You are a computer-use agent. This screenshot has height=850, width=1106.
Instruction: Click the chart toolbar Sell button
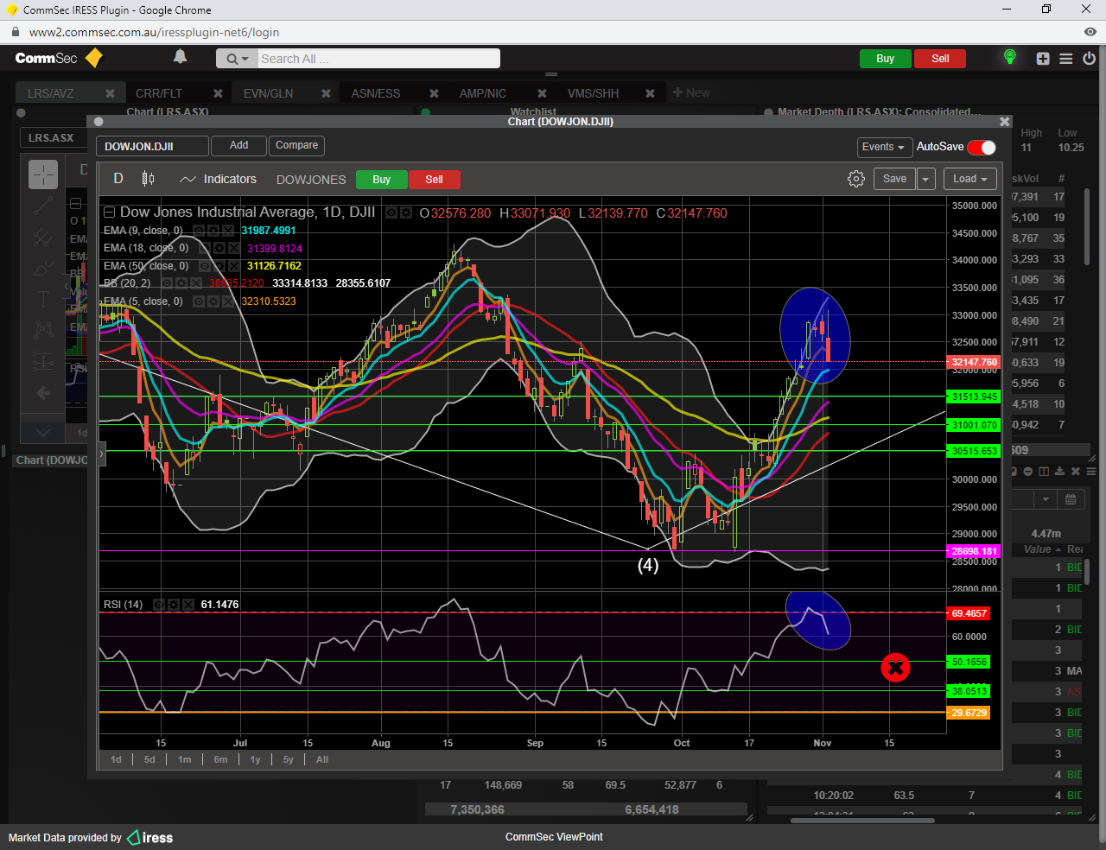click(x=434, y=180)
